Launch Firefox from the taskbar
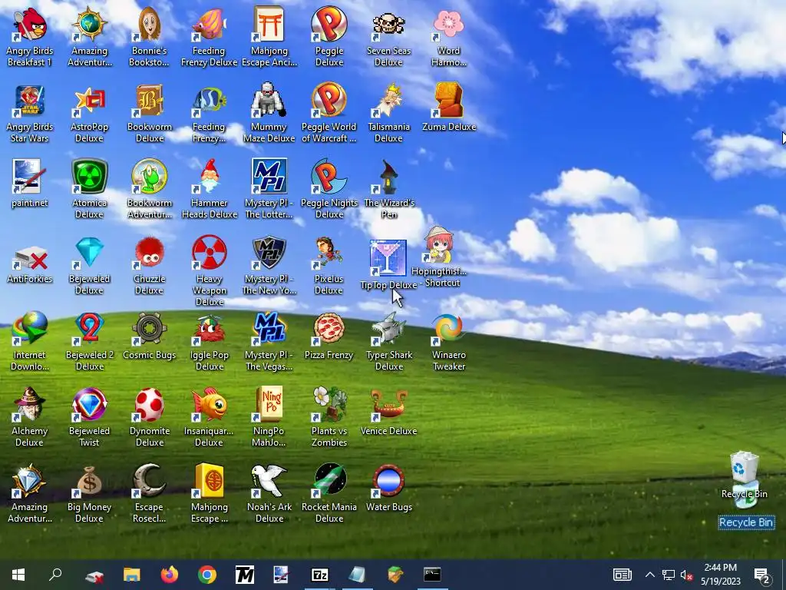 tap(170, 575)
